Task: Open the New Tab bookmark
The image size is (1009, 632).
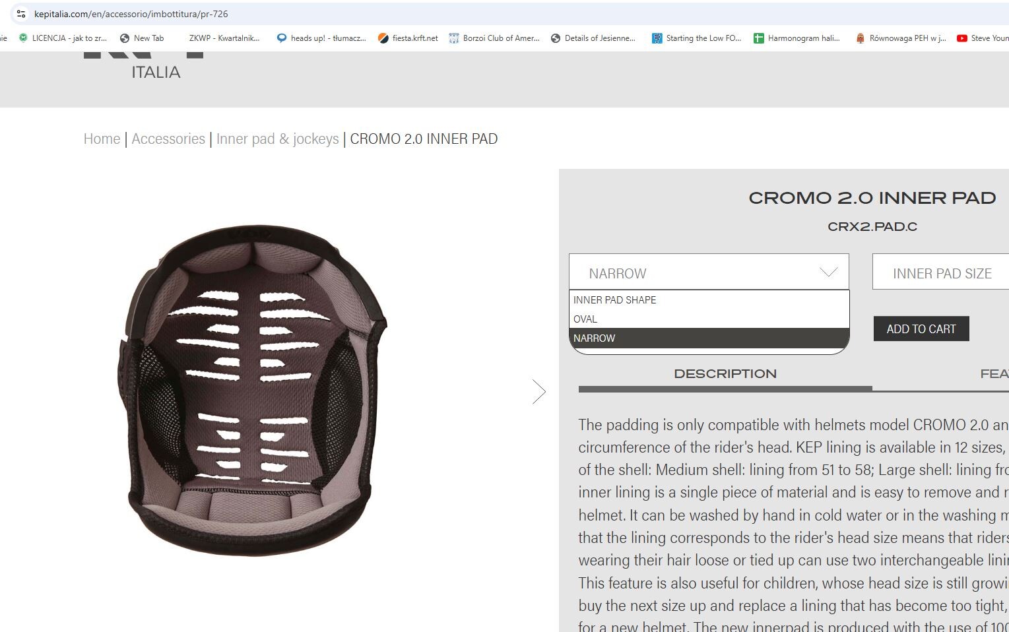Action: (141, 38)
